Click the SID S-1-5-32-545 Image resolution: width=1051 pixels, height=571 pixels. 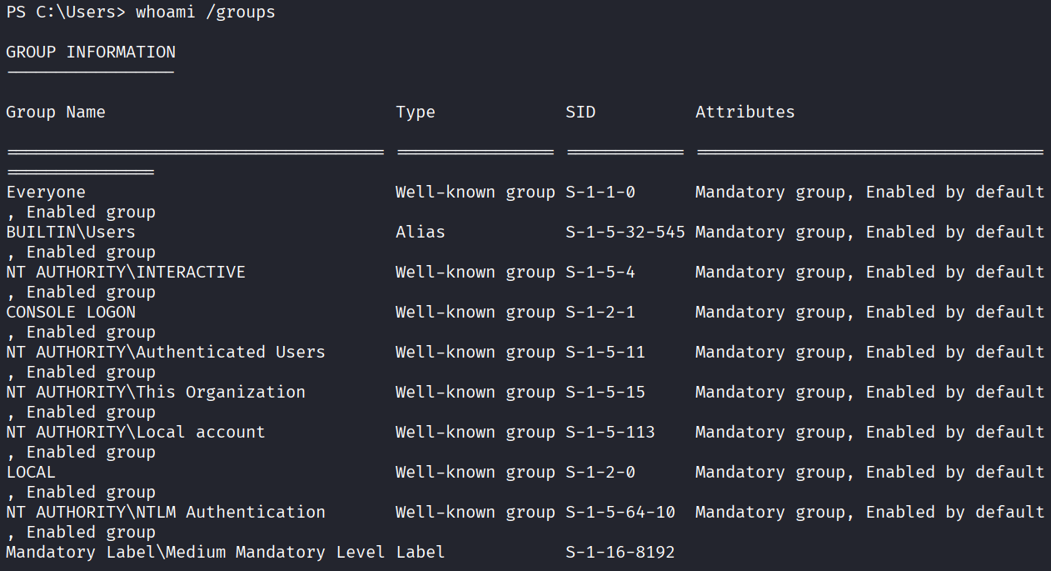click(625, 233)
